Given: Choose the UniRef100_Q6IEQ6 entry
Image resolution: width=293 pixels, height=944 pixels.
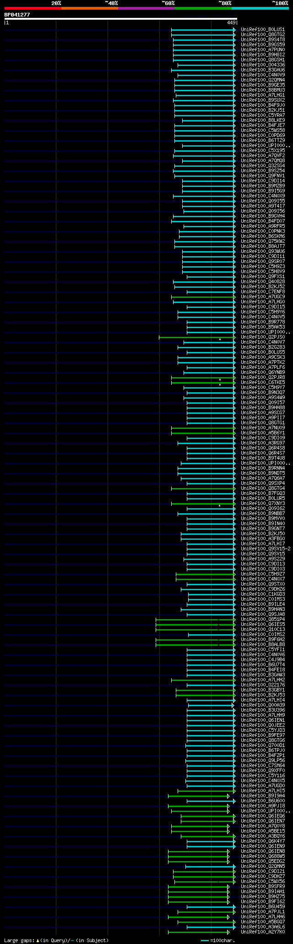Looking at the screenshot, I should tap(263, 816).
